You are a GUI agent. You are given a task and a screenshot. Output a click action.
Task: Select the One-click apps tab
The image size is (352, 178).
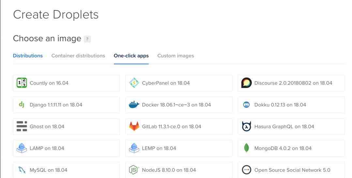pyautogui.click(x=131, y=56)
